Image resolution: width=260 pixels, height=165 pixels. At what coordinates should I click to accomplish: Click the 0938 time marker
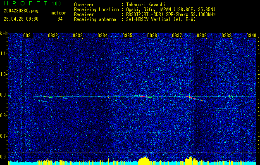202,35
